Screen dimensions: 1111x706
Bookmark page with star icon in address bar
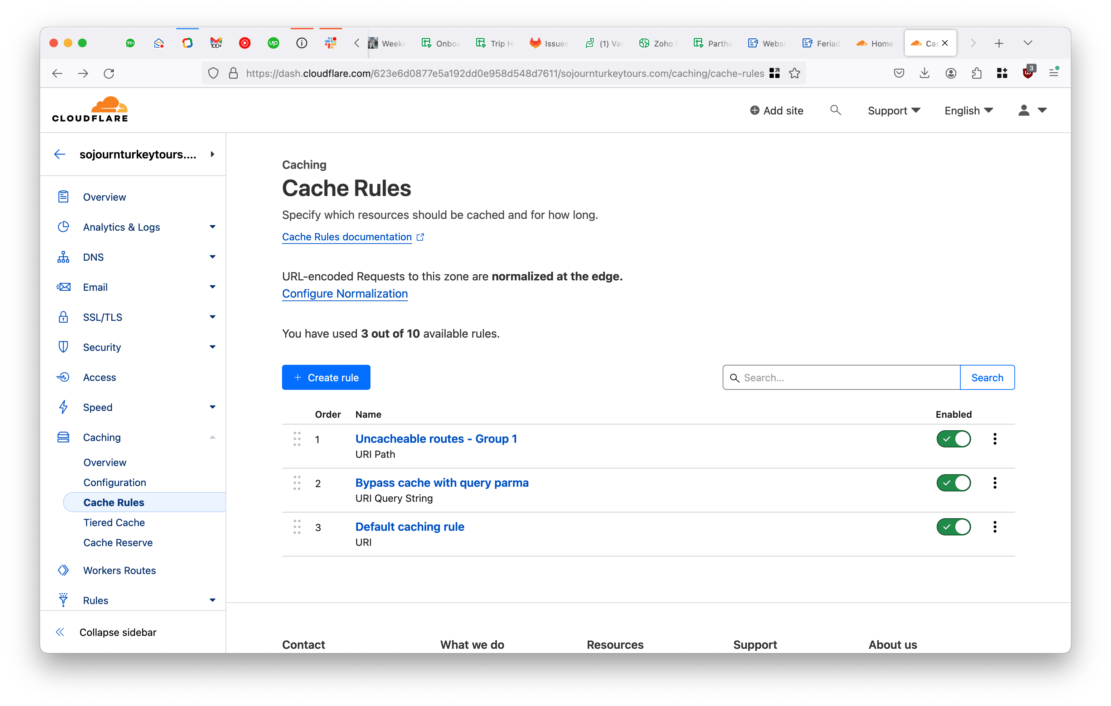pos(795,73)
